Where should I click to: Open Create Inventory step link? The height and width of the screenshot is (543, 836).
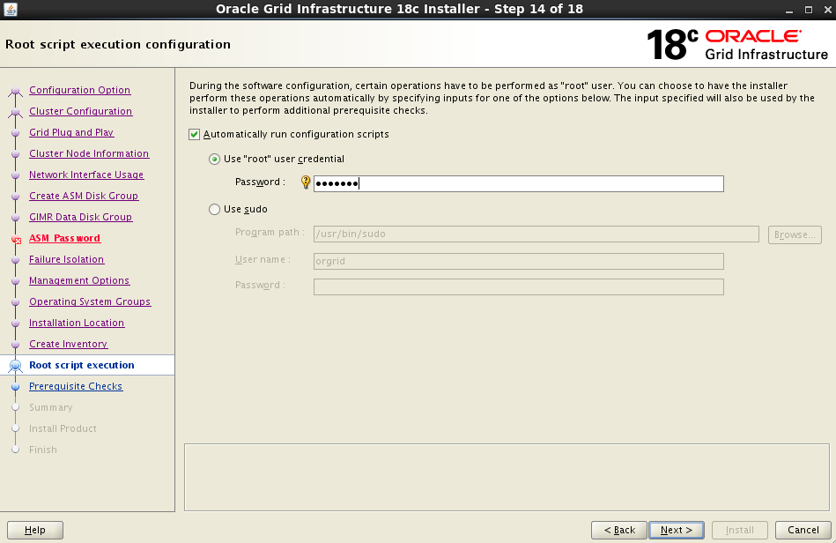(68, 344)
